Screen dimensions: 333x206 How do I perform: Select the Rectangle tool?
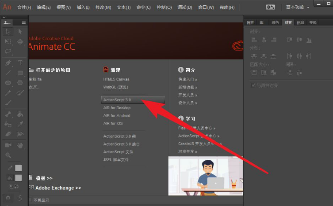pyautogui.click(x=20, y=73)
